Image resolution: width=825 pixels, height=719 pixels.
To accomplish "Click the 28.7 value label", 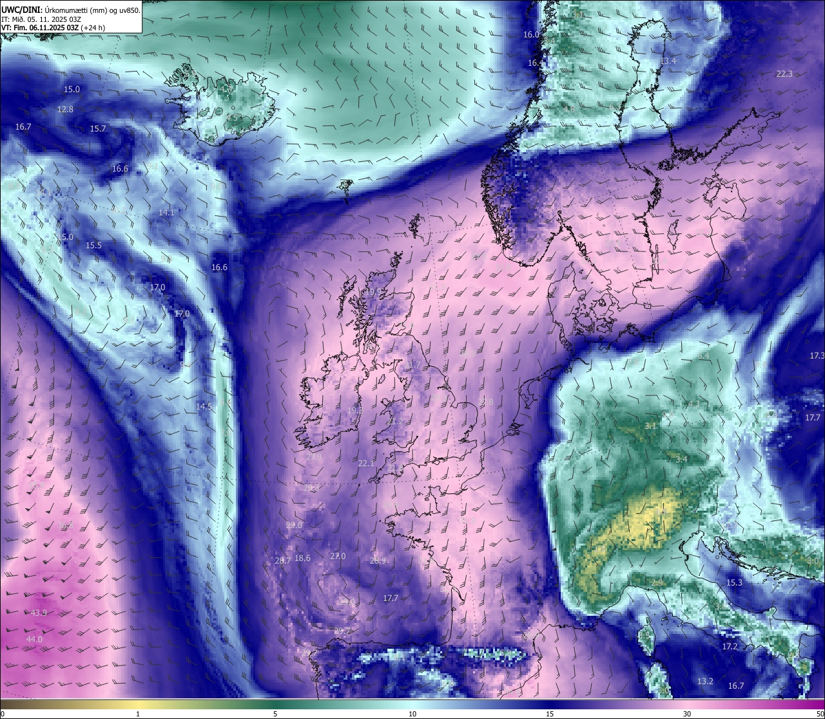I will tap(282, 561).
